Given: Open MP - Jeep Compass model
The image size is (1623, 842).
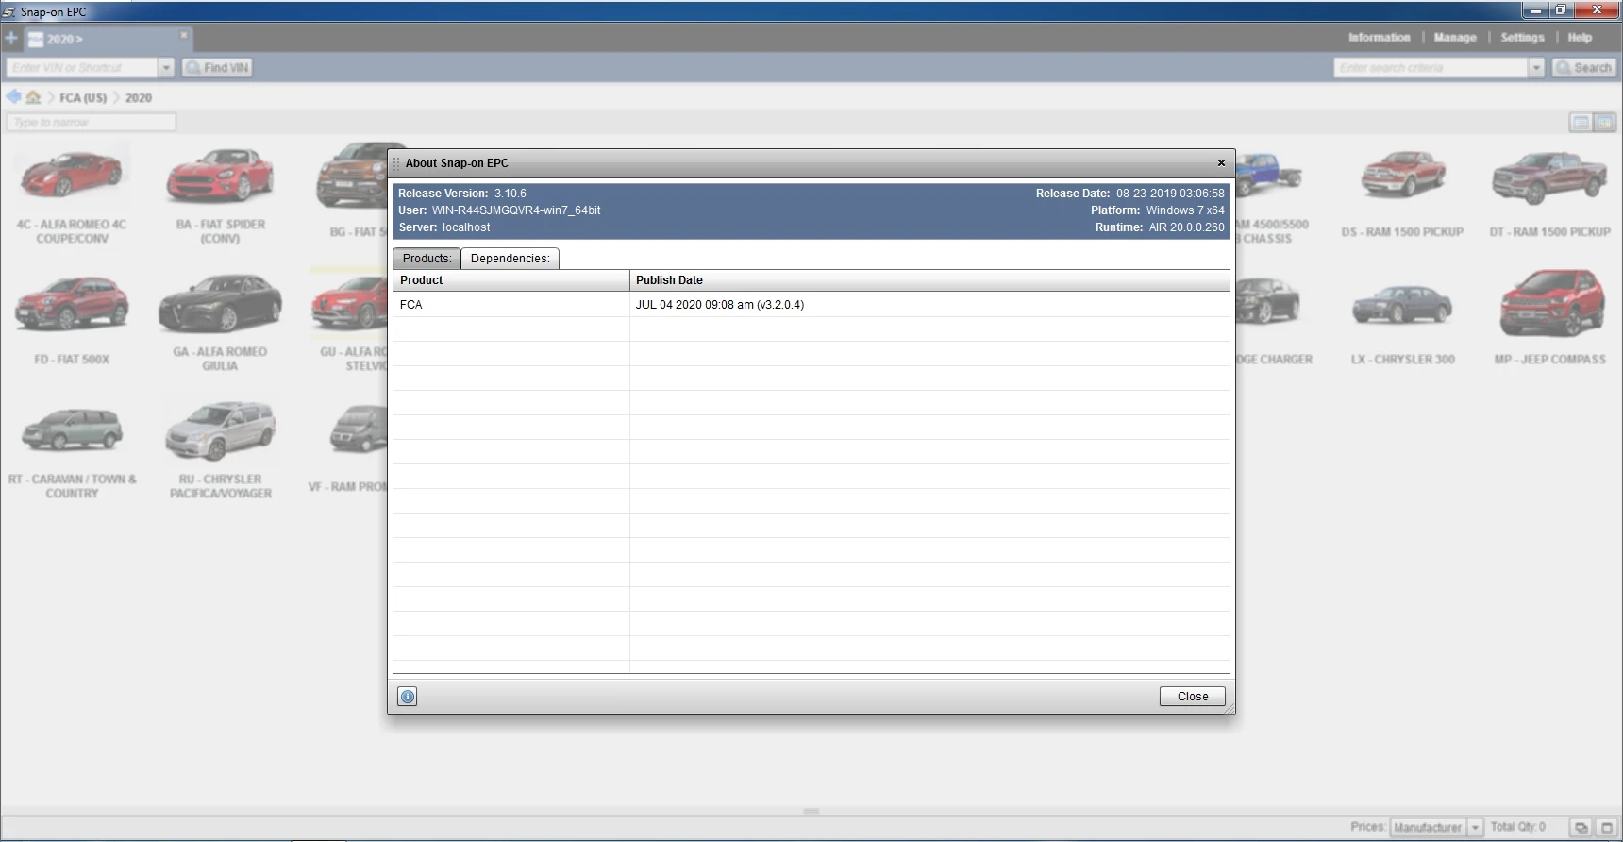Looking at the screenshot, I should [1549, 319].
